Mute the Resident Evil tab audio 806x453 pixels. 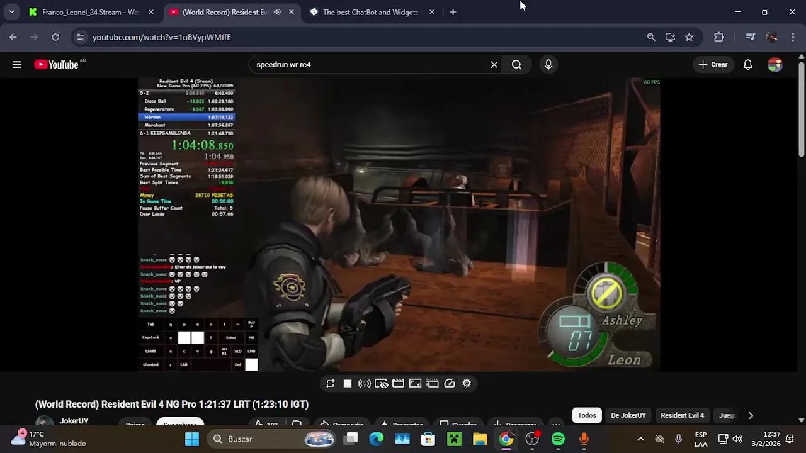tap(277, 12)
